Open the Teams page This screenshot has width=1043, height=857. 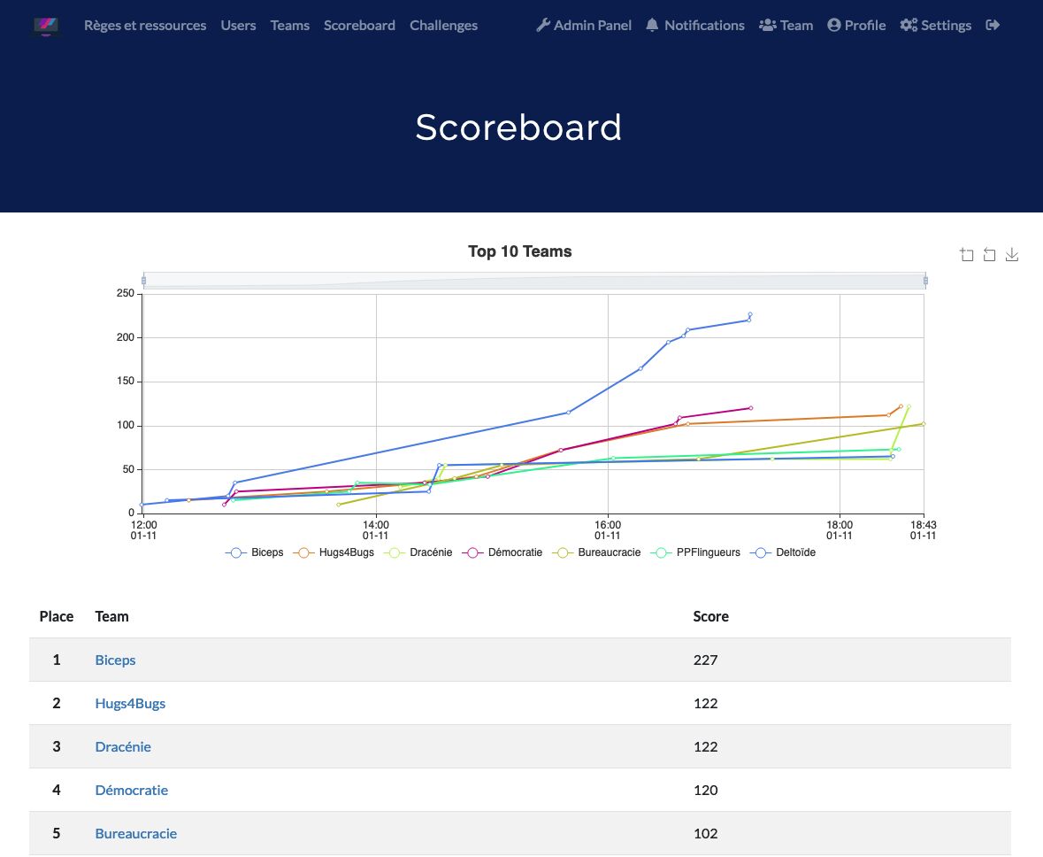(290, 26)
